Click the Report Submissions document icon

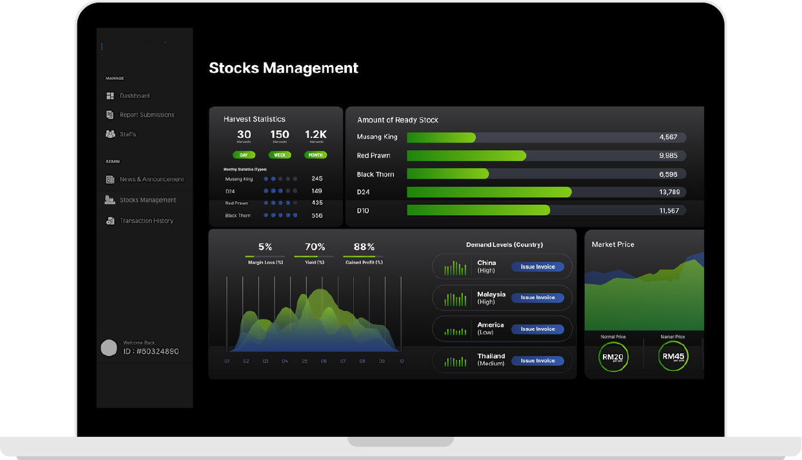pos(110,115)
